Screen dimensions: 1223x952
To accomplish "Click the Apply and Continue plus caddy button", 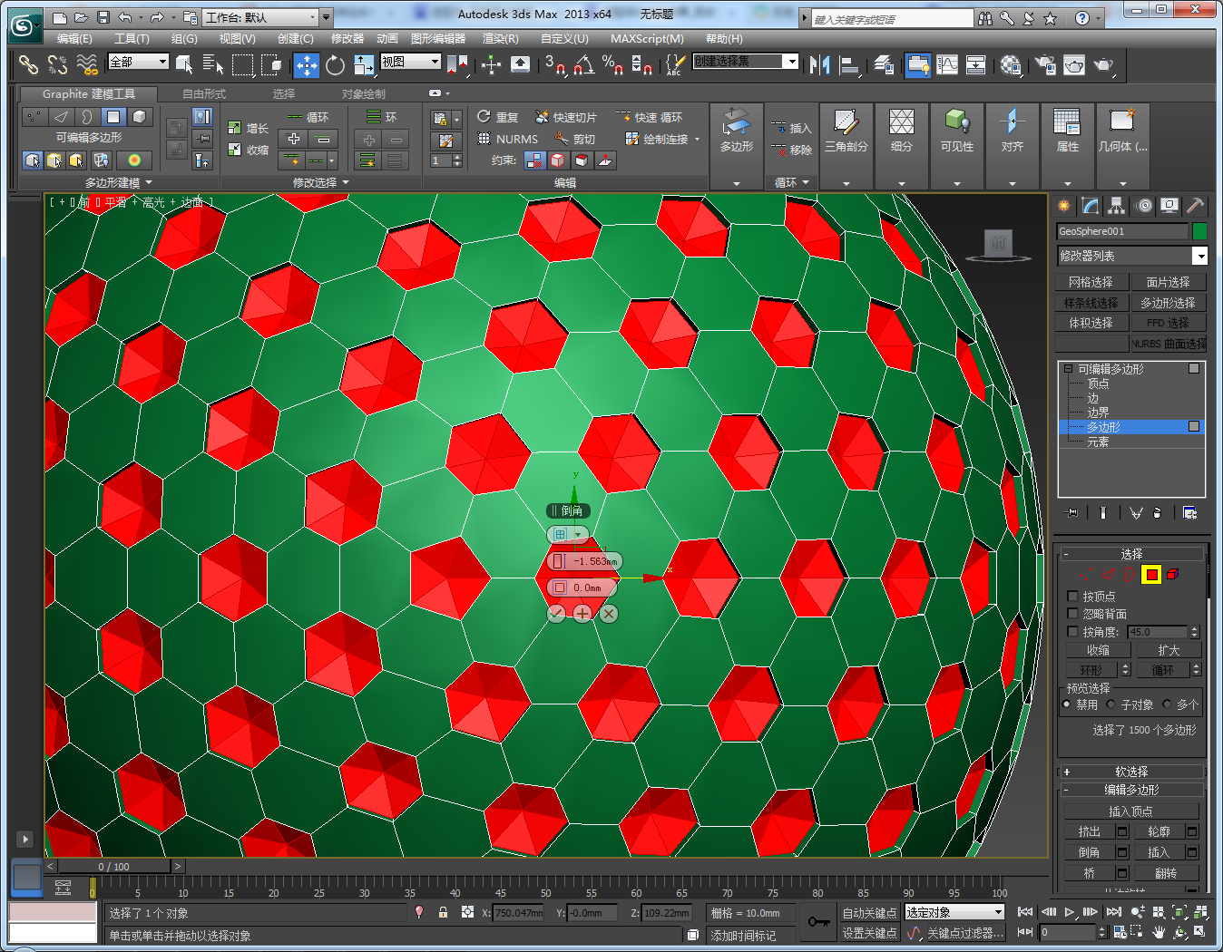I will 582,614.
